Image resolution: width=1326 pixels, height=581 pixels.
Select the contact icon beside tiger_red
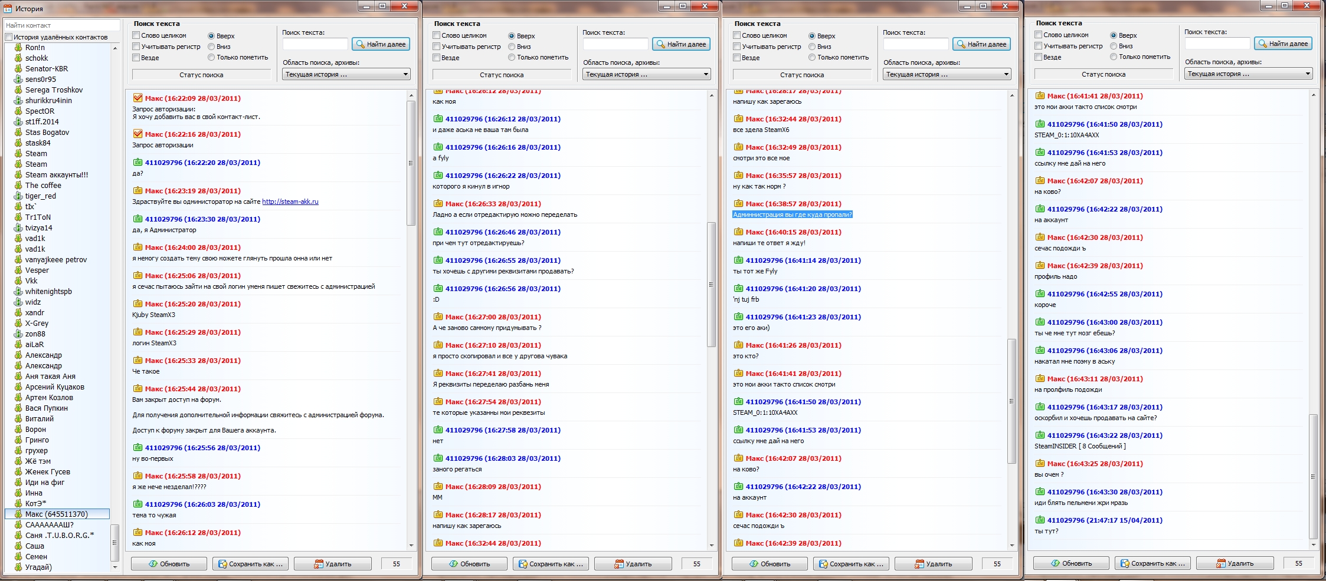tap(18, 196)
